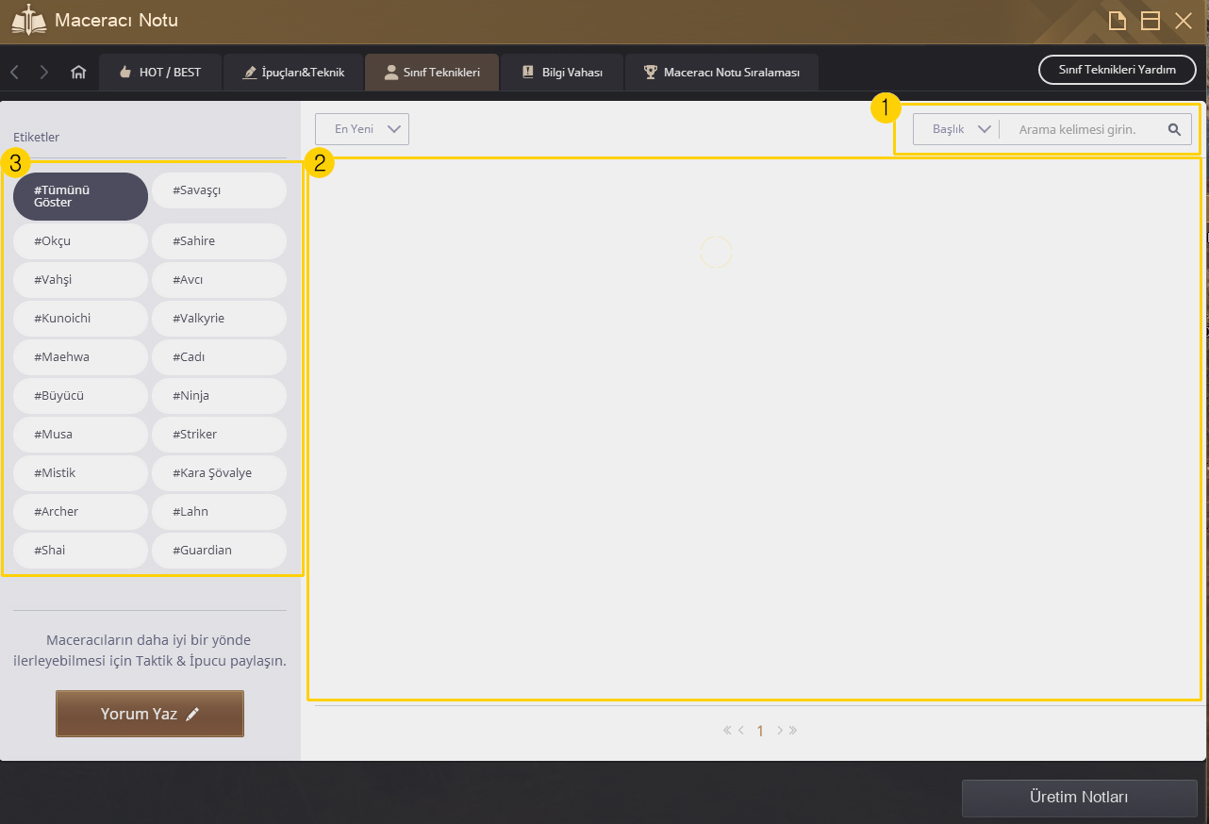
Task: Go to previous page arrow
Action: click(x=741, y=730)
